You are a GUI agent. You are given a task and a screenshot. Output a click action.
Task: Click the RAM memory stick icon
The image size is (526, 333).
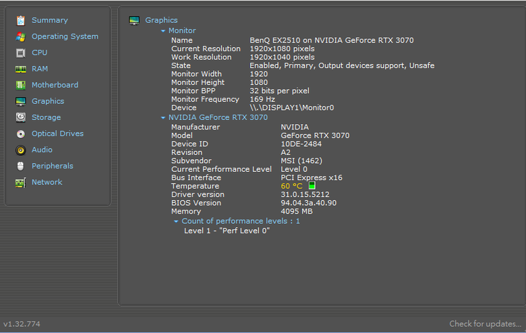pos(20,69)
